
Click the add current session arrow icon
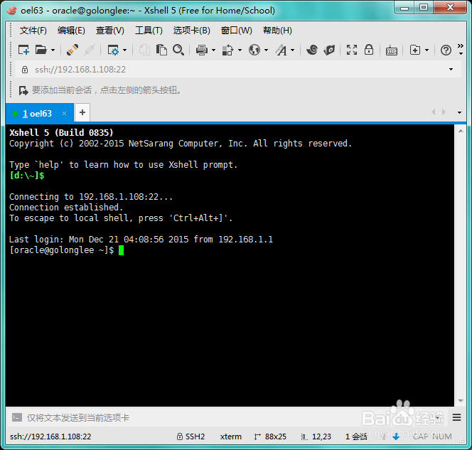(x=23, y=90)
